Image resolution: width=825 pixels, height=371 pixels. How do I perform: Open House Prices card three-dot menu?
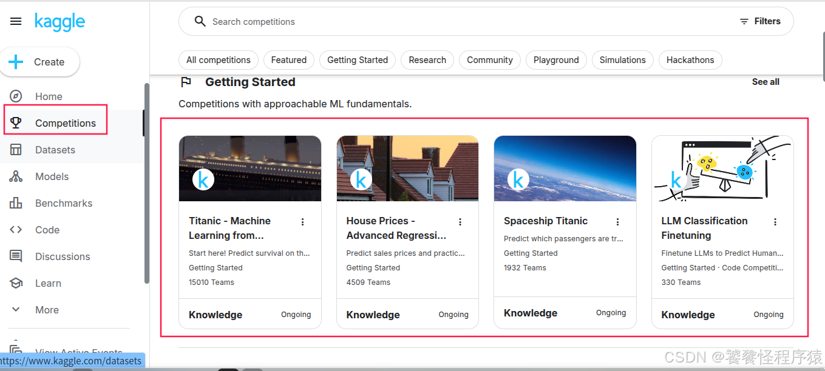(460, 222)
